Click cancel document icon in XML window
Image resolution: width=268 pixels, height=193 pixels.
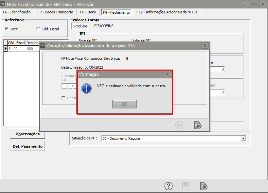point(198,125)
